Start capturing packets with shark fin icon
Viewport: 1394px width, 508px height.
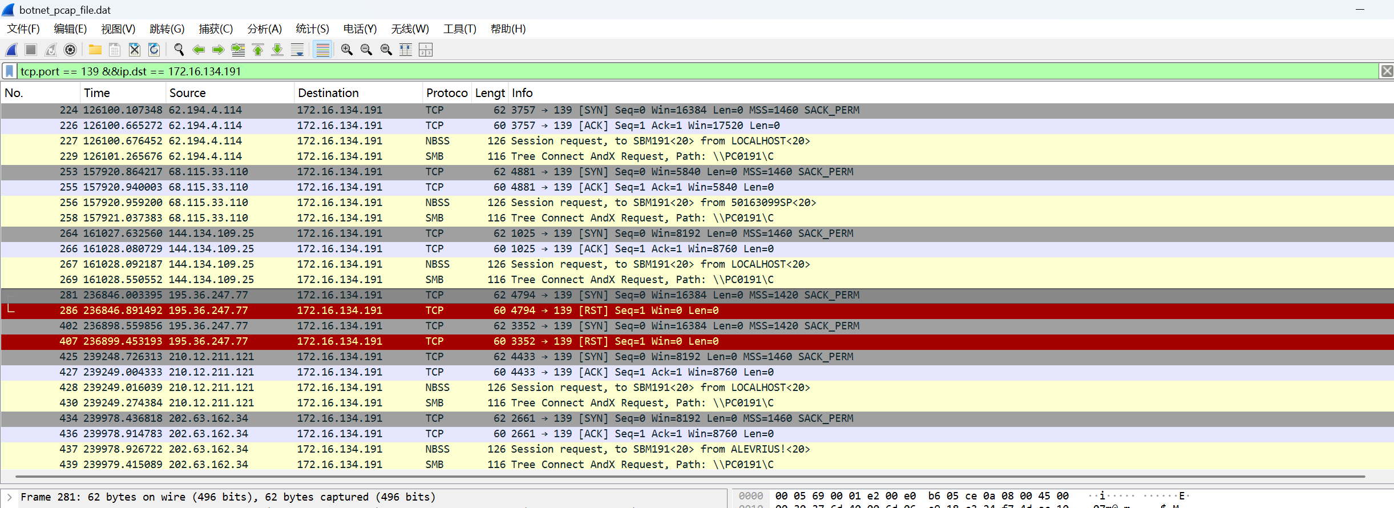(11, 50)
